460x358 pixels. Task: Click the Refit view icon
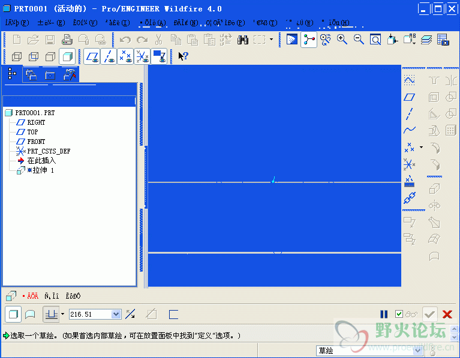375,40
